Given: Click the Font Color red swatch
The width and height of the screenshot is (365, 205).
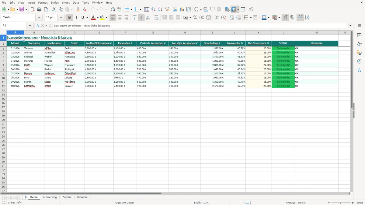Looking at the screenshot, I should click(93, 18).
